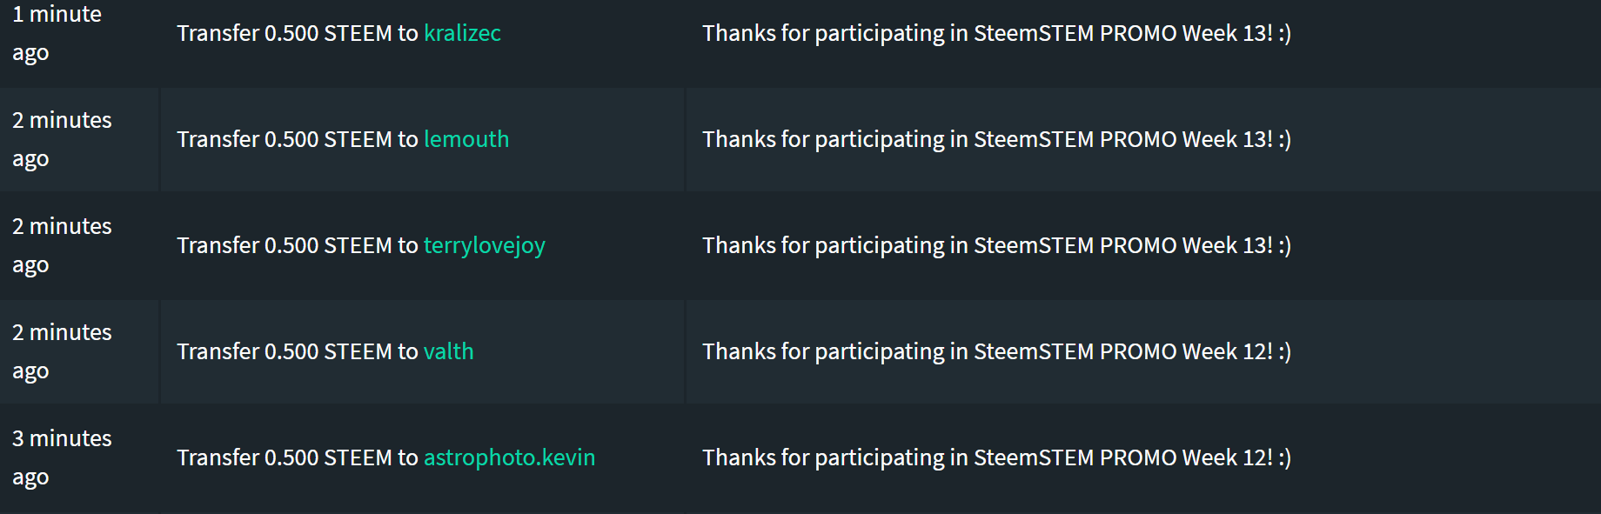Select the Week 12 memo for valth

point(996,351)
